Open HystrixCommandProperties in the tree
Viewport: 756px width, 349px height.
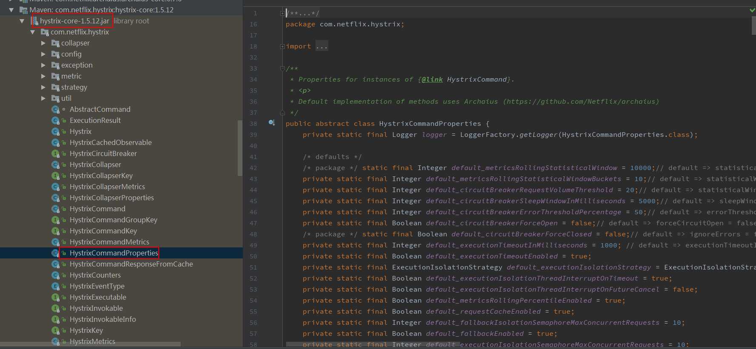tap(114, 253)
